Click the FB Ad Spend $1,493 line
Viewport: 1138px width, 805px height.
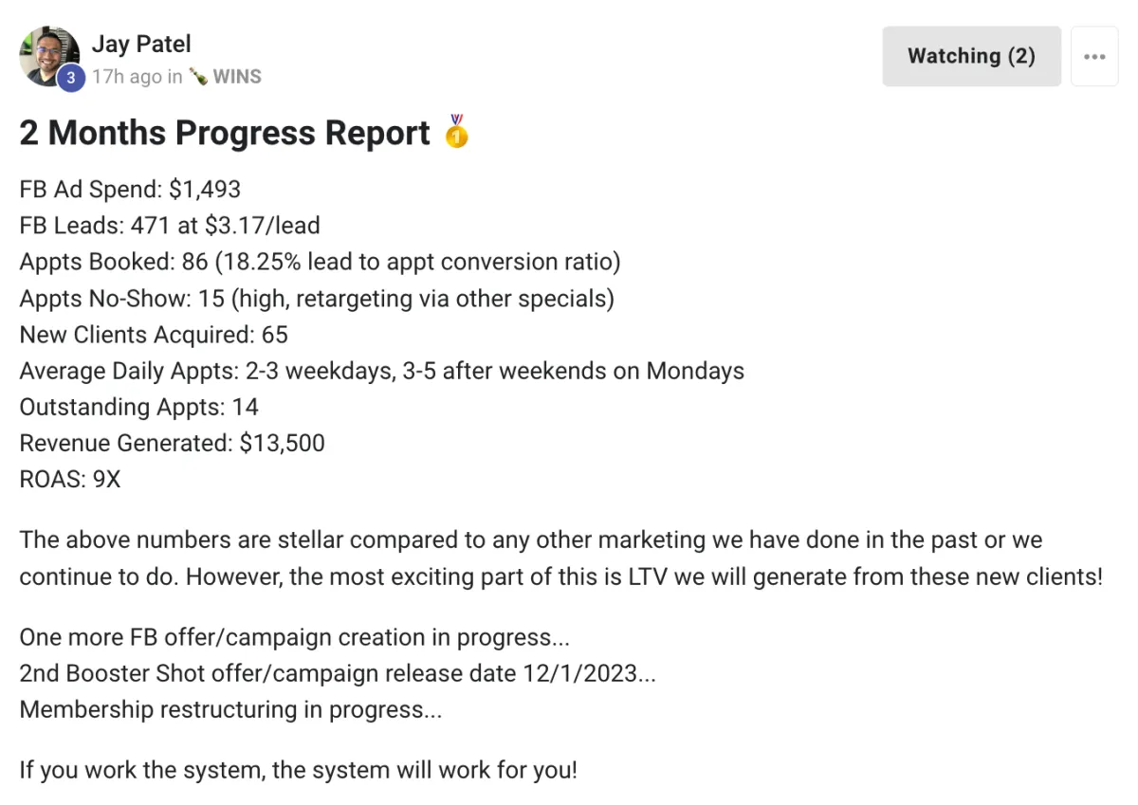130,190
